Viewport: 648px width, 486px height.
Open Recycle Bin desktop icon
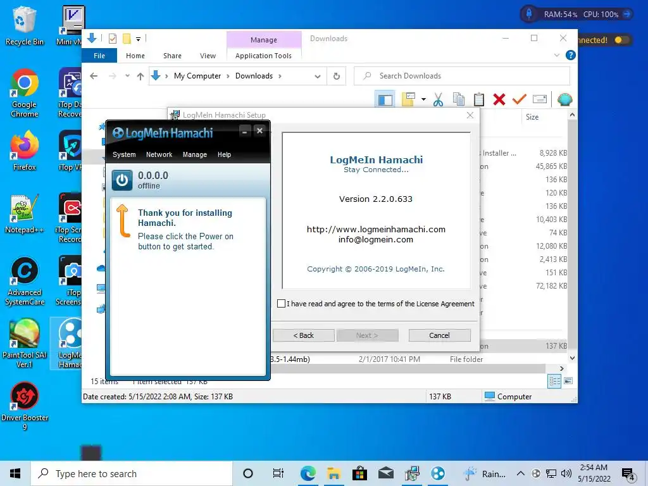[24, 25]
